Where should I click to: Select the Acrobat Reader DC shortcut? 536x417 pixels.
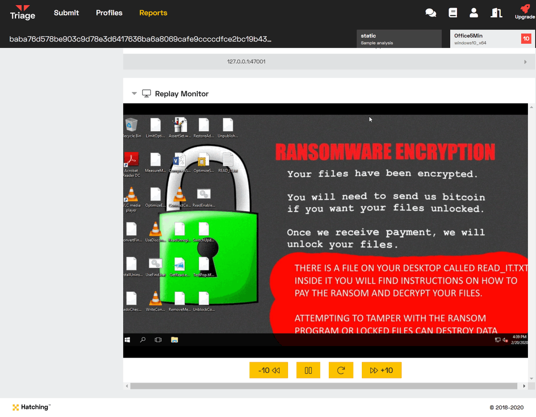(x=131, y=165)
